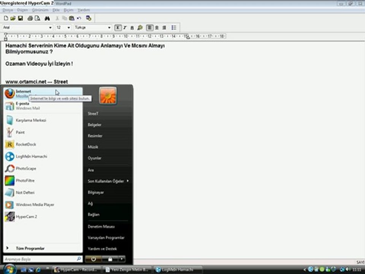365x274 pixels.
Task: Click the Cut scissors icon
Action: 57,18
